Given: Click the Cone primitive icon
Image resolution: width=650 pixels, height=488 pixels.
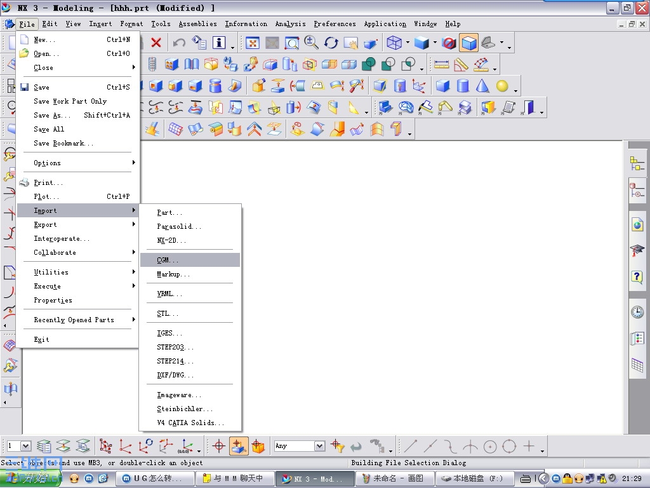Looking at the screenshot, I should 482,86.
